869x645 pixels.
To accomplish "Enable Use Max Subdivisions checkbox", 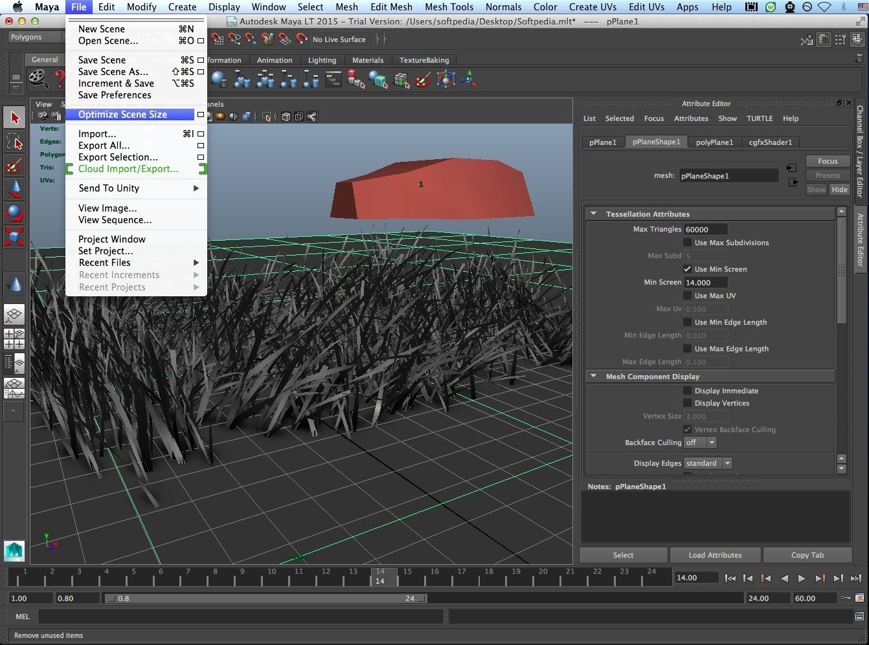I will (x=688, y=243).
